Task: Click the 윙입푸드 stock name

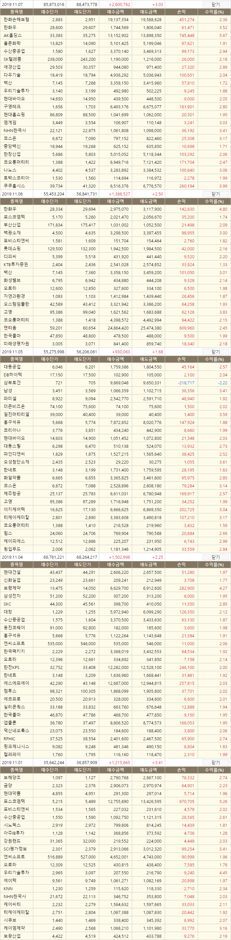Action: coord(12,549)
